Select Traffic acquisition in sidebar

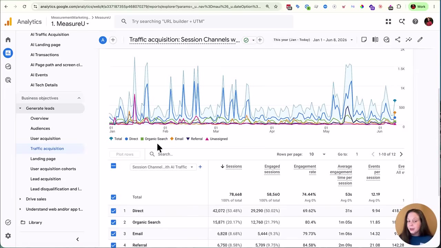47,148
